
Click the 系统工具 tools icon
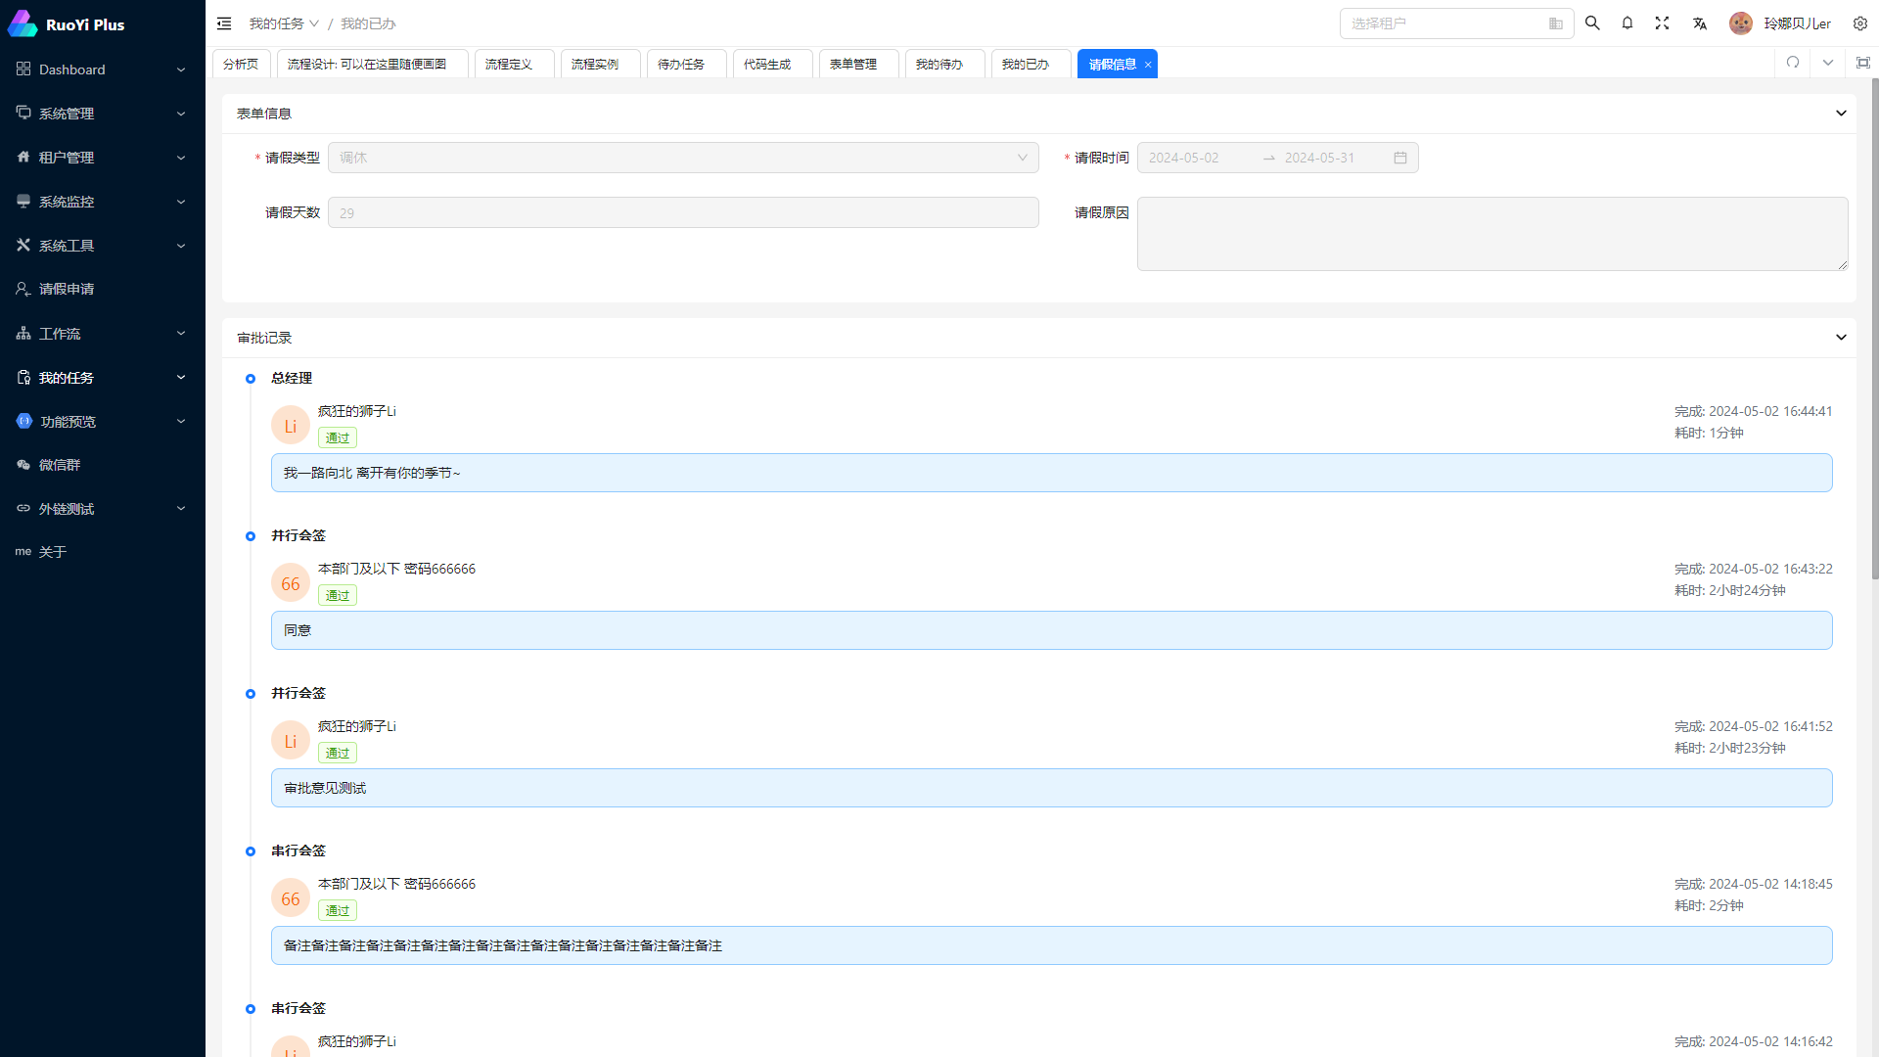click(x=23, y=245)
